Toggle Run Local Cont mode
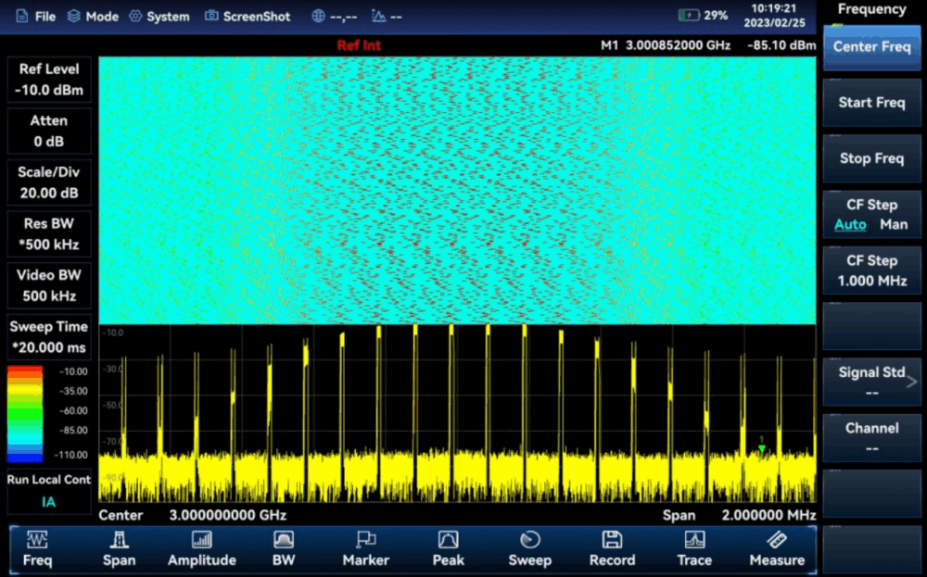927x577 pixels. click(49, 490)
